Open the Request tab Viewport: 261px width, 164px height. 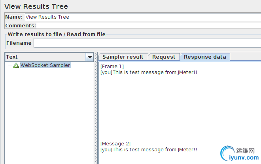click(x=164, y=57)
